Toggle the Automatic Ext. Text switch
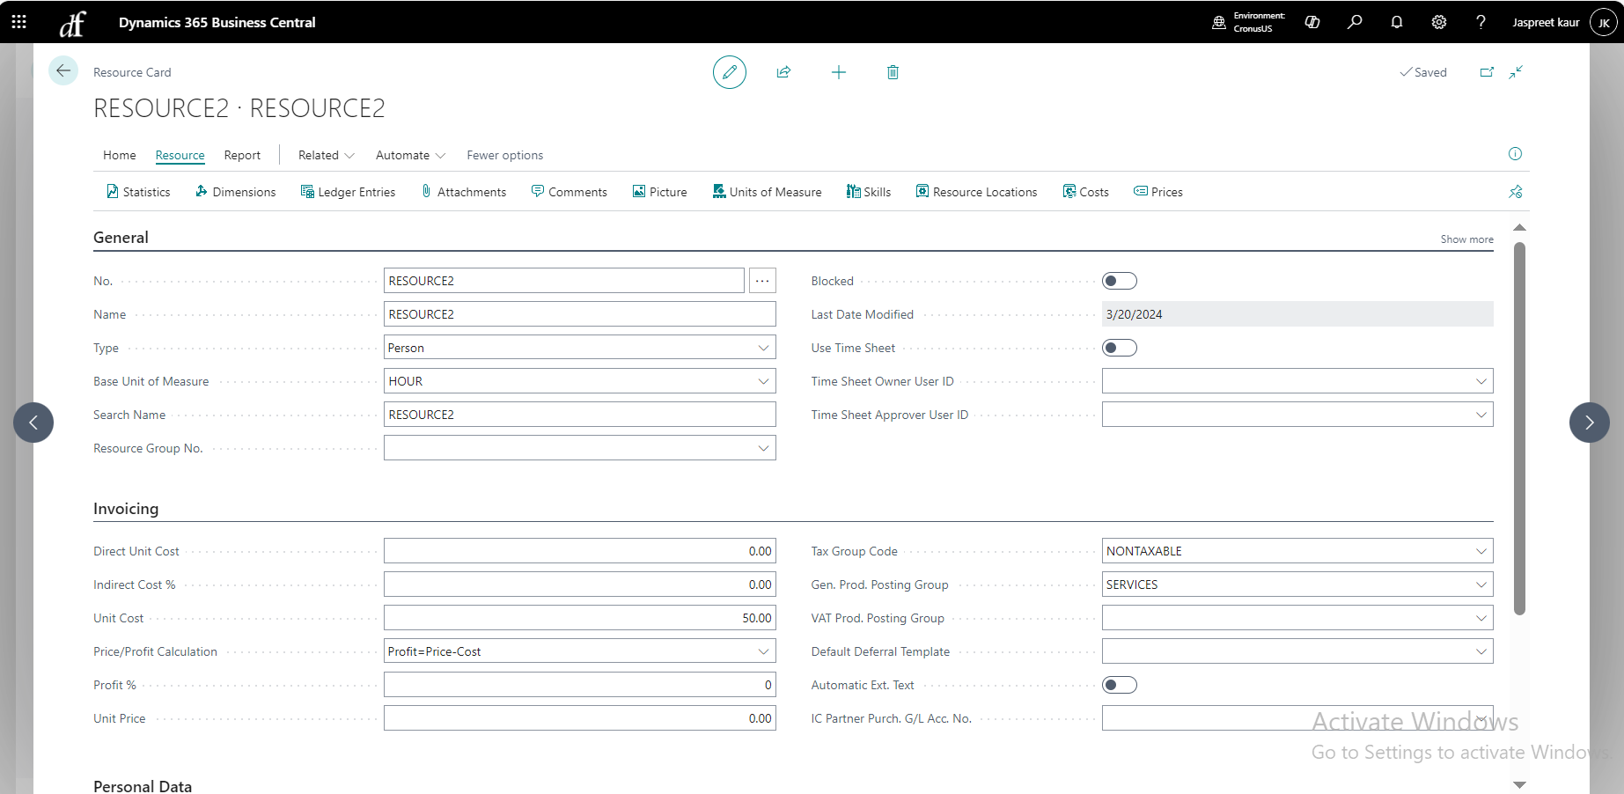The image size is (1624, 794). tap(1119, 685)
